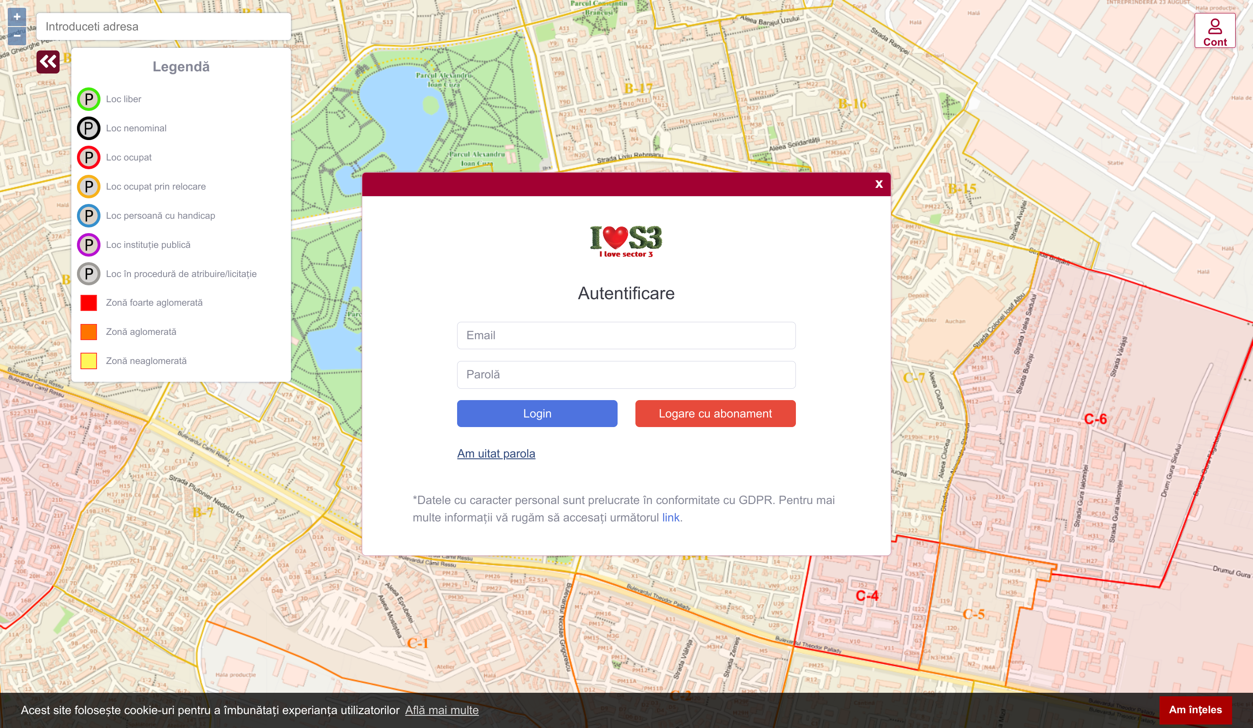Screen dimensions: 1253x728
Task: Click the green Loc liber parking icon
Action: [88, 99]
